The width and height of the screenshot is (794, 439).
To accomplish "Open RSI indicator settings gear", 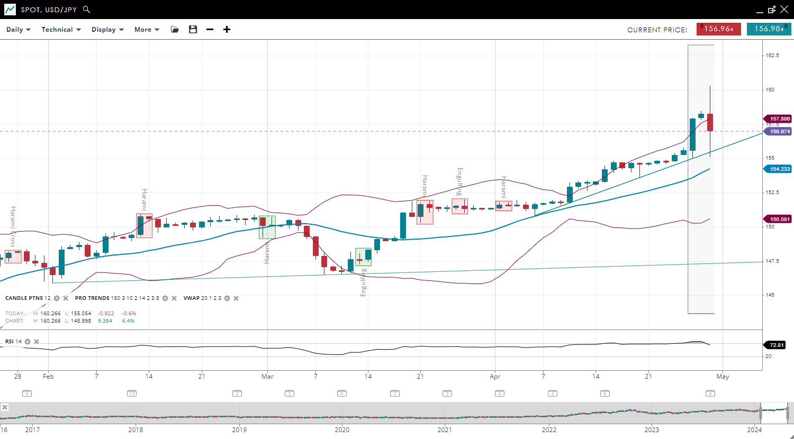I will [x=28, y=342].
